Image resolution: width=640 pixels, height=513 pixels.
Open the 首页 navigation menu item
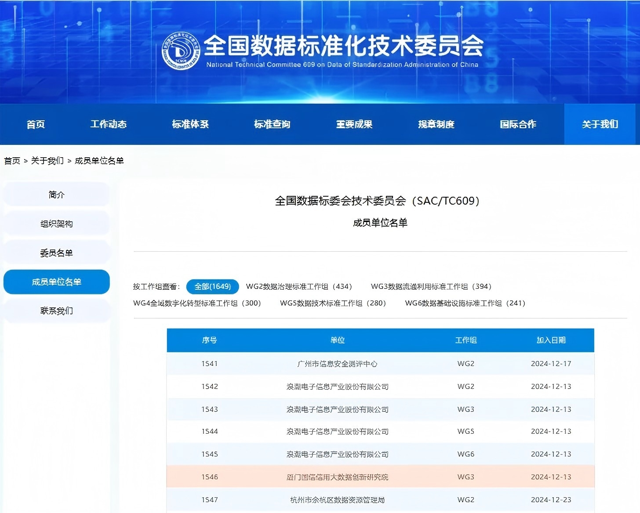[36, 124]
